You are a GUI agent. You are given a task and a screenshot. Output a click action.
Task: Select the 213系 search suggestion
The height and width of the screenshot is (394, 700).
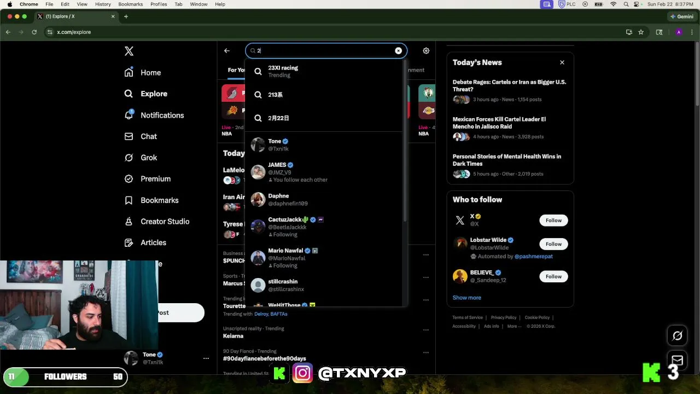click(324, 95)
